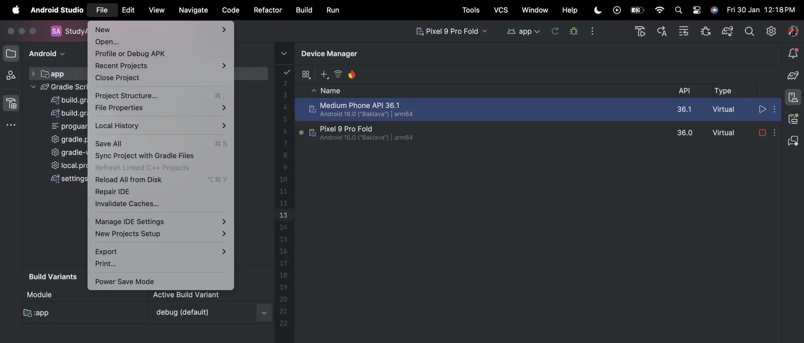Pair devices over Wi-Fi
The width and height of the screenshot is (804, 343).
(338, 75)
